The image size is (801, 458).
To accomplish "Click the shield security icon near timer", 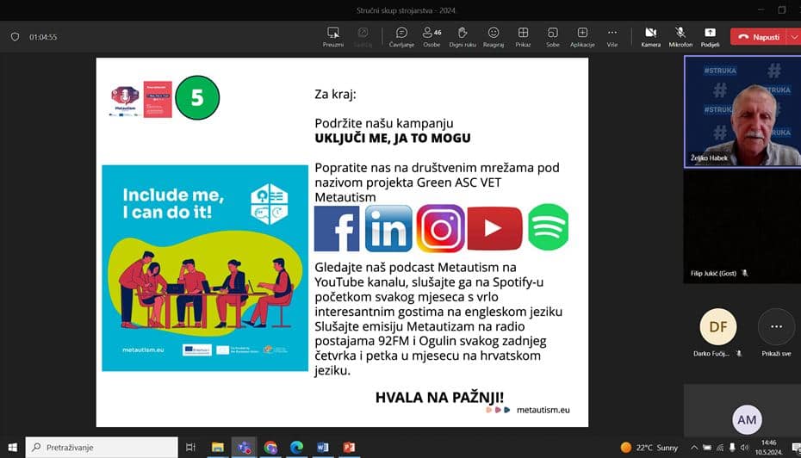I will [x=15, y=37].
